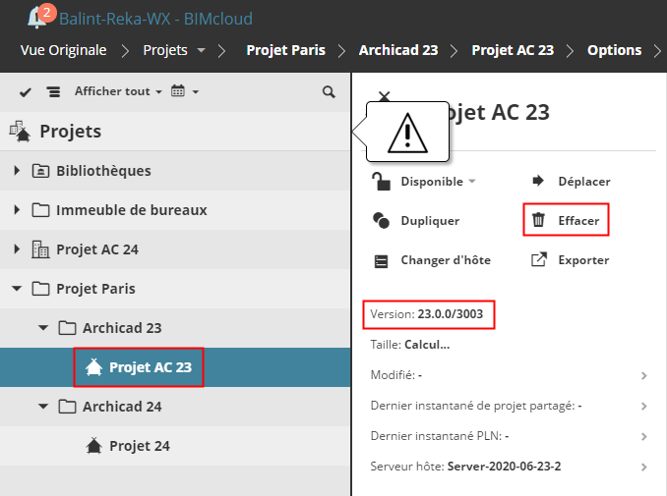Open the notifications bell

(x=39, y=17)
